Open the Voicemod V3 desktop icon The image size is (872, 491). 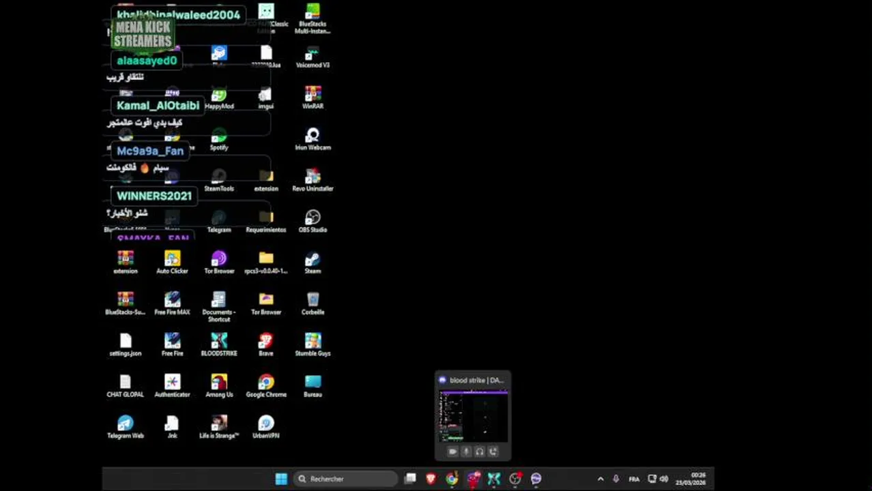tap(313, 58)
